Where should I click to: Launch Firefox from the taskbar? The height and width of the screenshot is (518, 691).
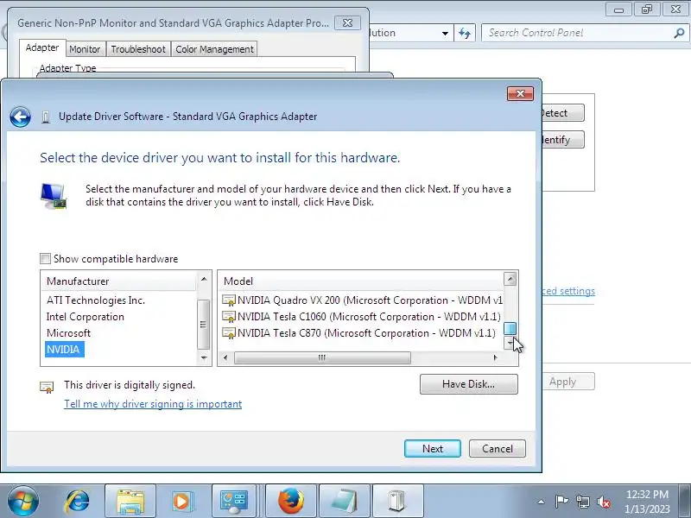click(x=291, y=502)
